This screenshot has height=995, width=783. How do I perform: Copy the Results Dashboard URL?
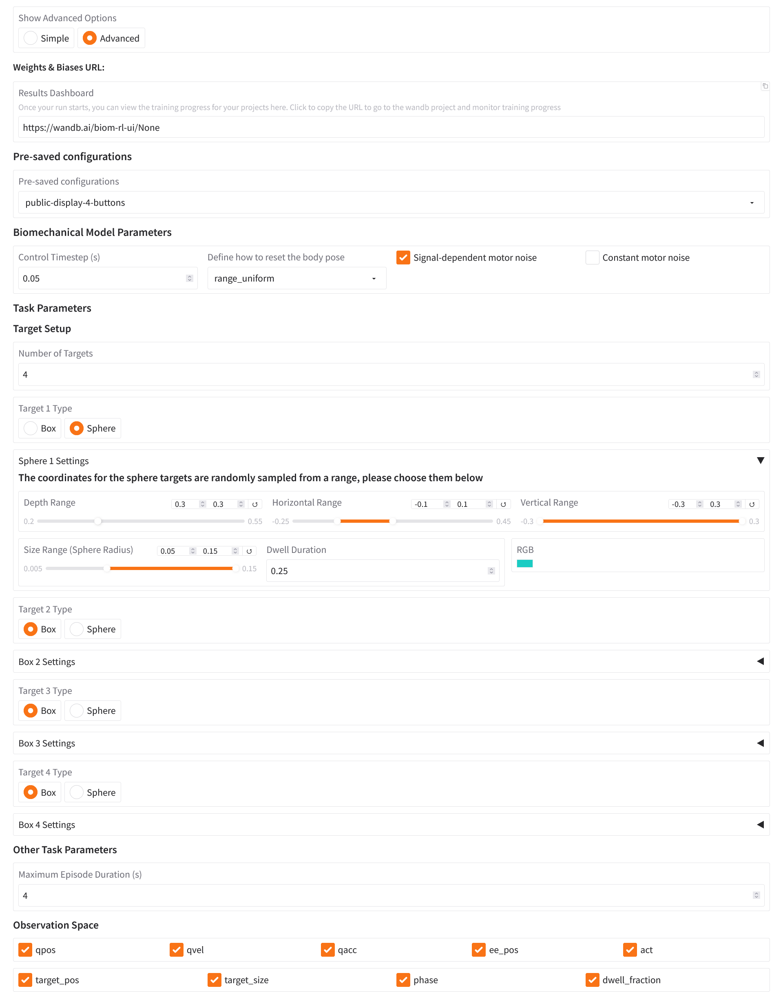(765, 86)
